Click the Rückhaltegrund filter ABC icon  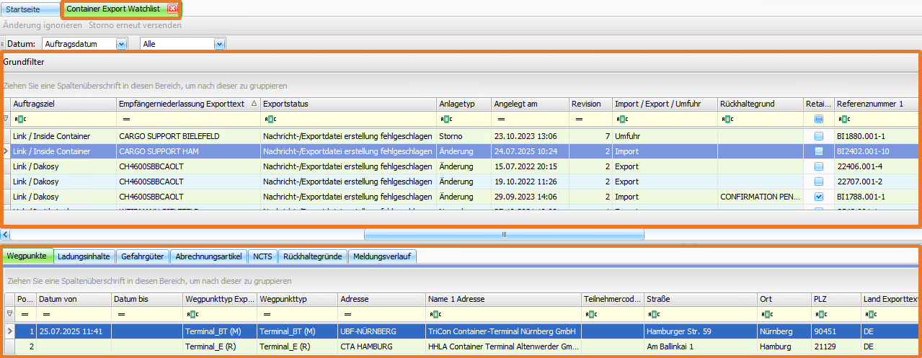point(727,119)
